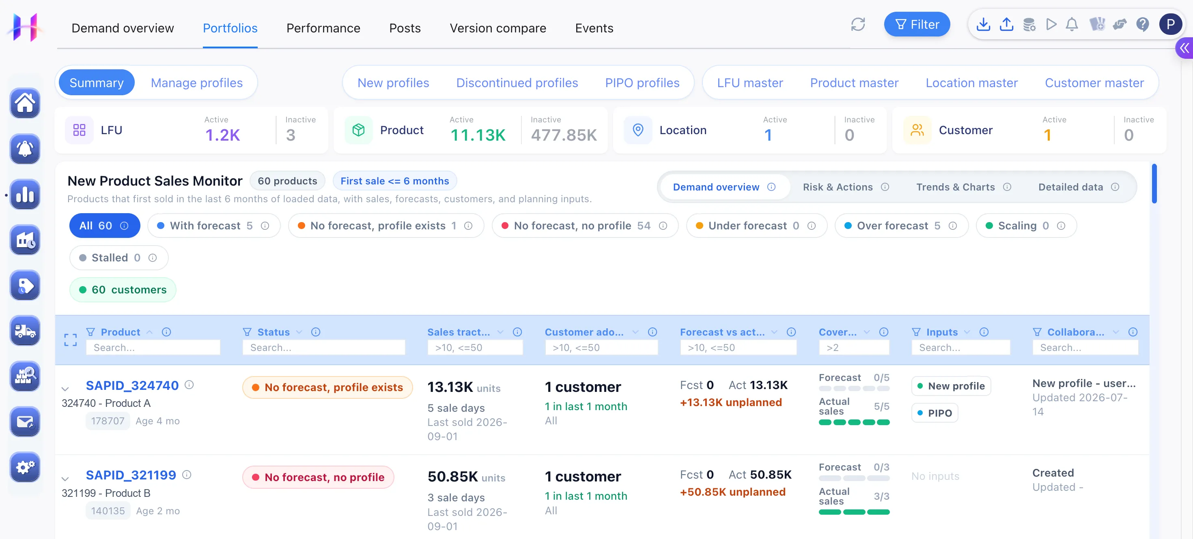The height and width of the screenshot is (539, 1193).
Task: Click the play run icon
Action: point(1051,25)
